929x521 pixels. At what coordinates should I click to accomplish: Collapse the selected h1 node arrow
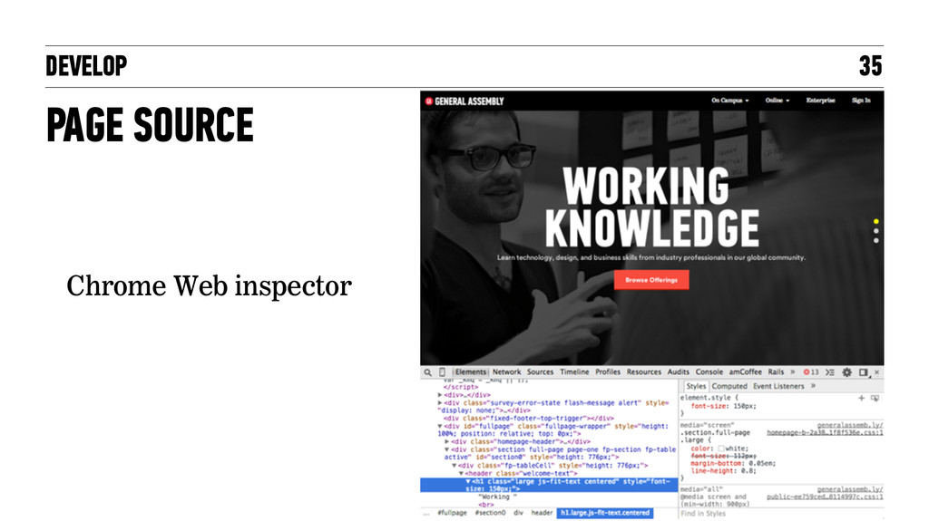(x=468, y=481)
